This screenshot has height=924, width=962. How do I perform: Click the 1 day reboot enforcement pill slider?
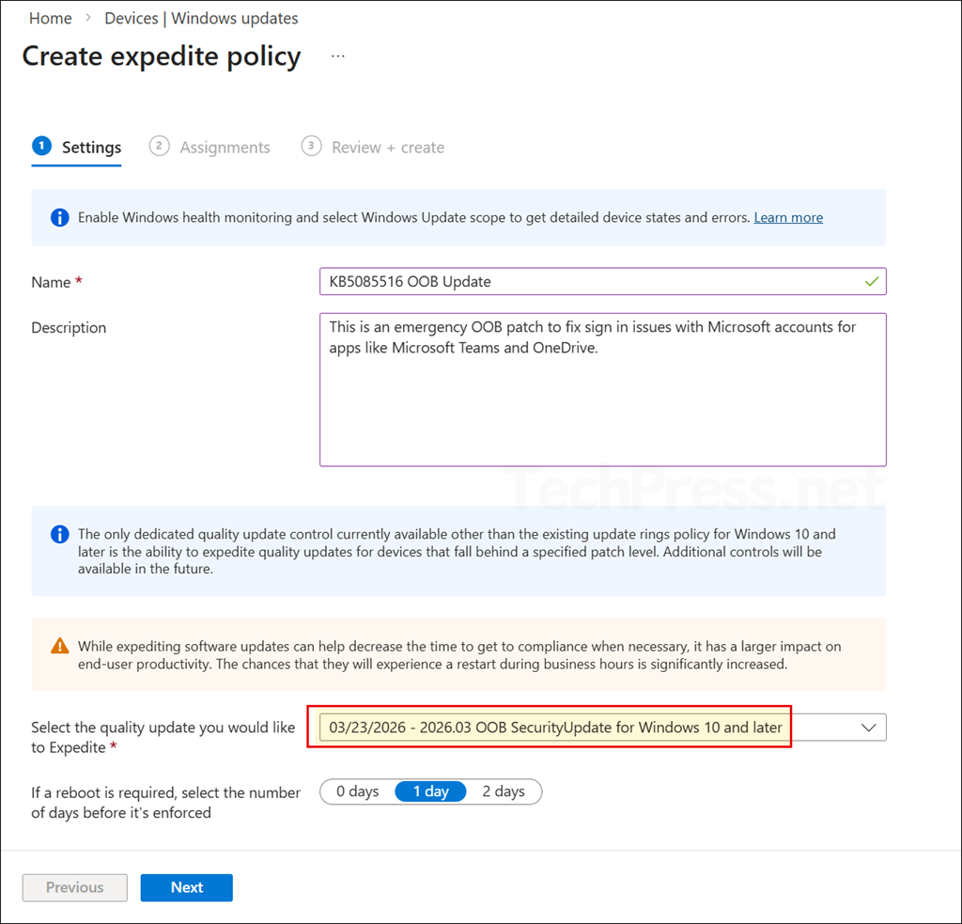430,791
